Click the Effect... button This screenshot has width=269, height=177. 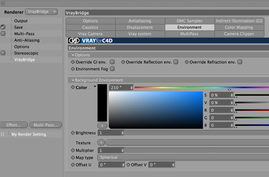[14, 125]
